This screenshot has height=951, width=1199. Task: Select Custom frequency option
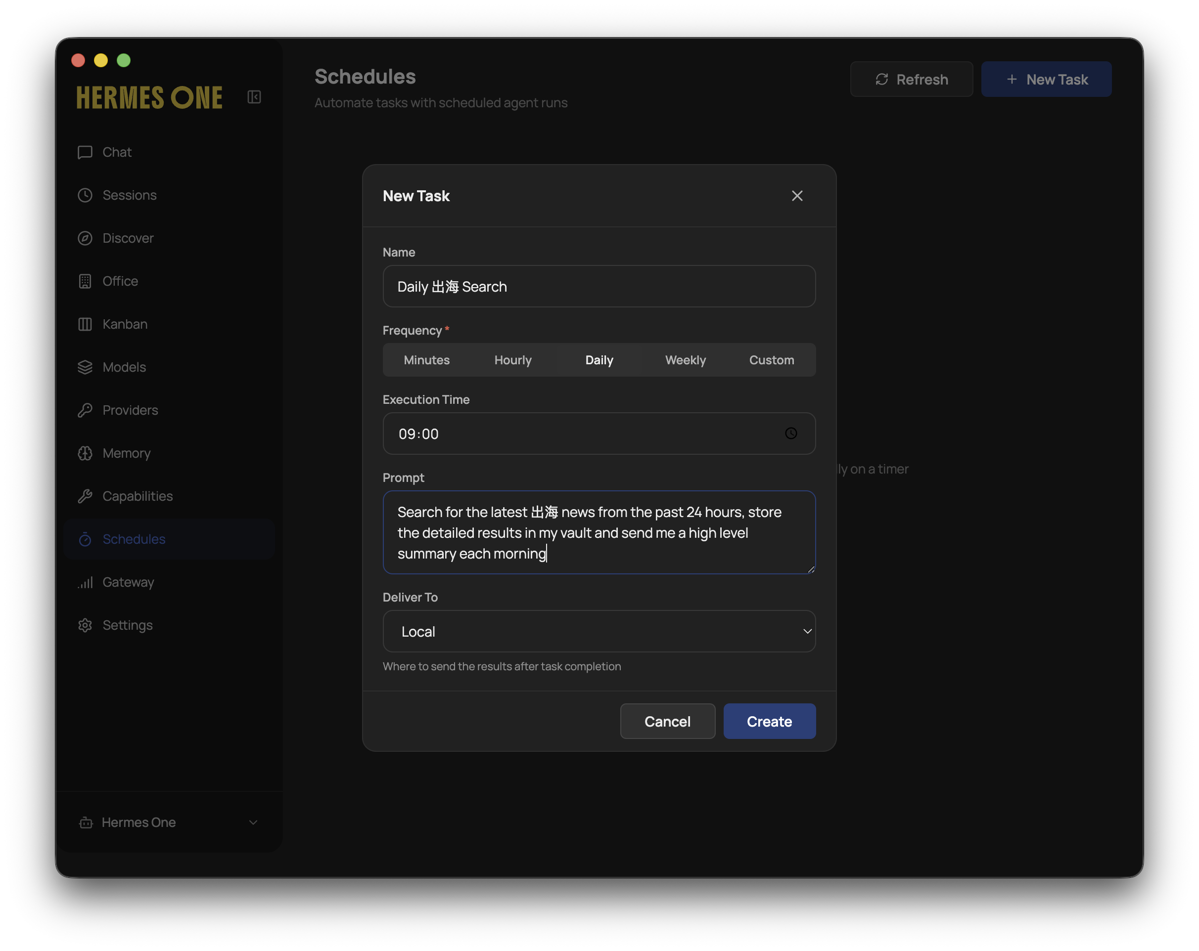coord(771,360)
